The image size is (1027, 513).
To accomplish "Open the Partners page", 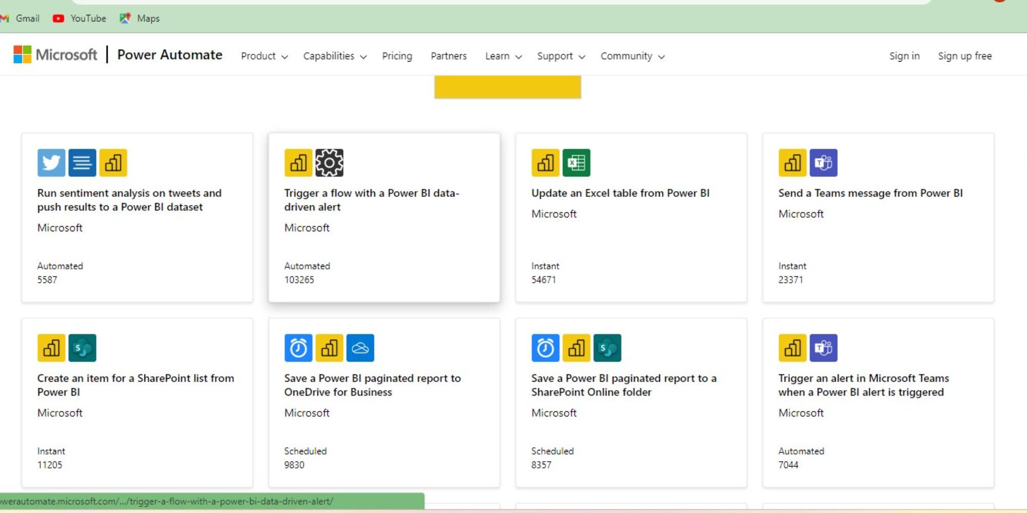I will click(449, 56).
